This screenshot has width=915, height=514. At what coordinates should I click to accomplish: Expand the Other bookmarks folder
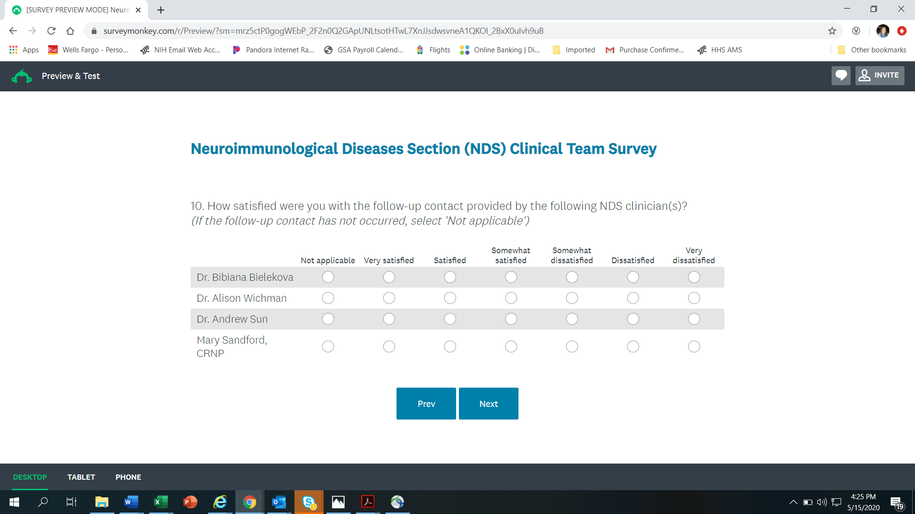click(x=872, y=50)
